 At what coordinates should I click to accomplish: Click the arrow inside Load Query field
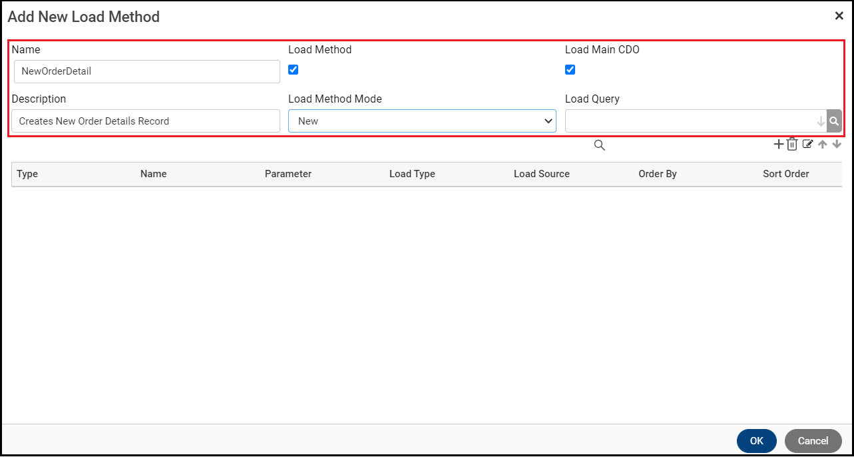821,121
